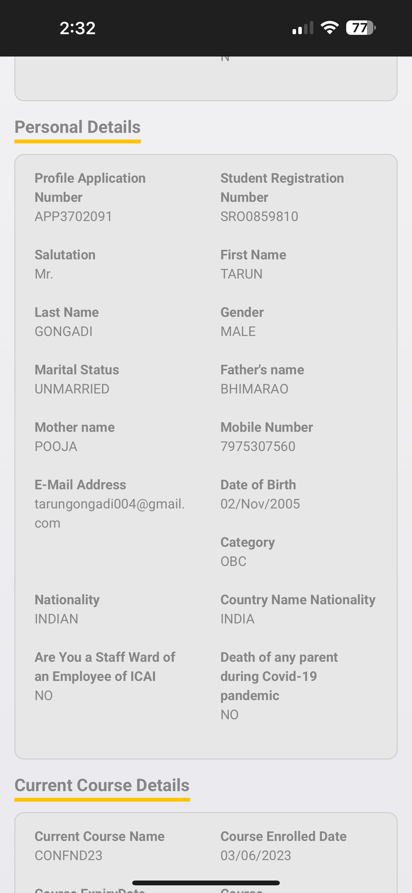The height and width of the screenshot is (893, 412).
Task: Tap the category value OBC
Action: pos(233,561)
